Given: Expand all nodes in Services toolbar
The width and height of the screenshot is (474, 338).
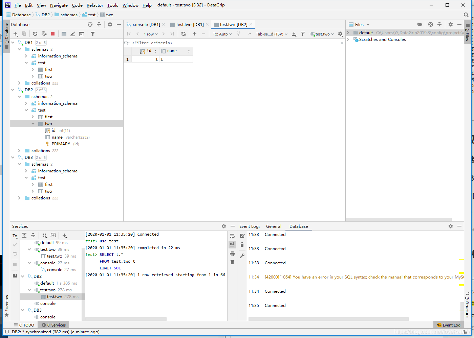Looking at the screenshot, I should (24, 236).
